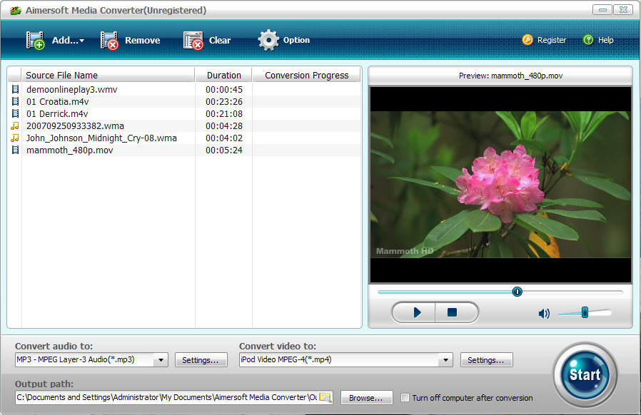Click the Source File Name column header
This screenshot has width=641, height=415.
(108, 75)
